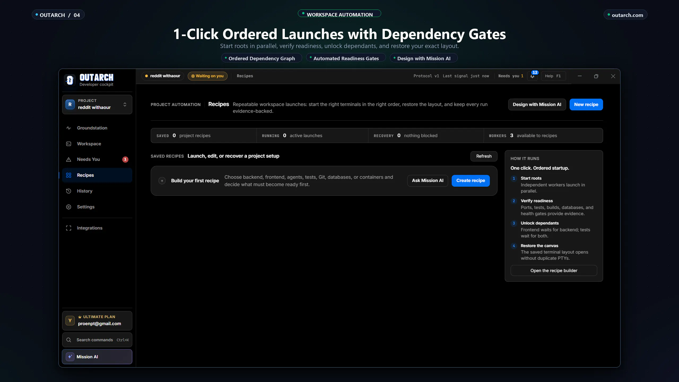Screen dimensions: 679x382
Task: Click the Search commands field
Action: 97,340
